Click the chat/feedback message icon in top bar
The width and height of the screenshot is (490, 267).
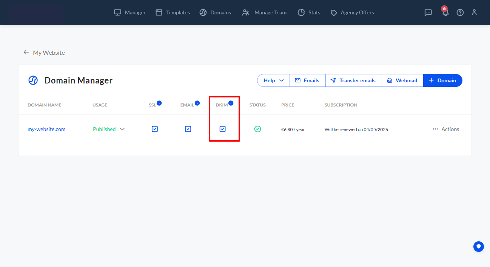click(x=428, y=12)
